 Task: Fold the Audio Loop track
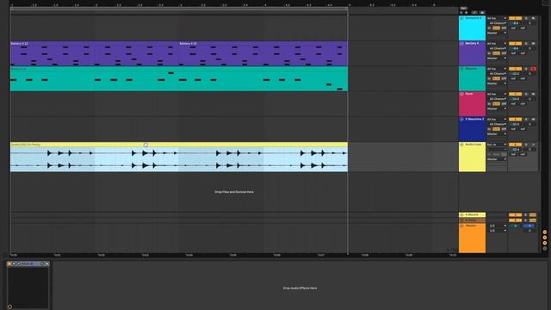click(461, 145)
